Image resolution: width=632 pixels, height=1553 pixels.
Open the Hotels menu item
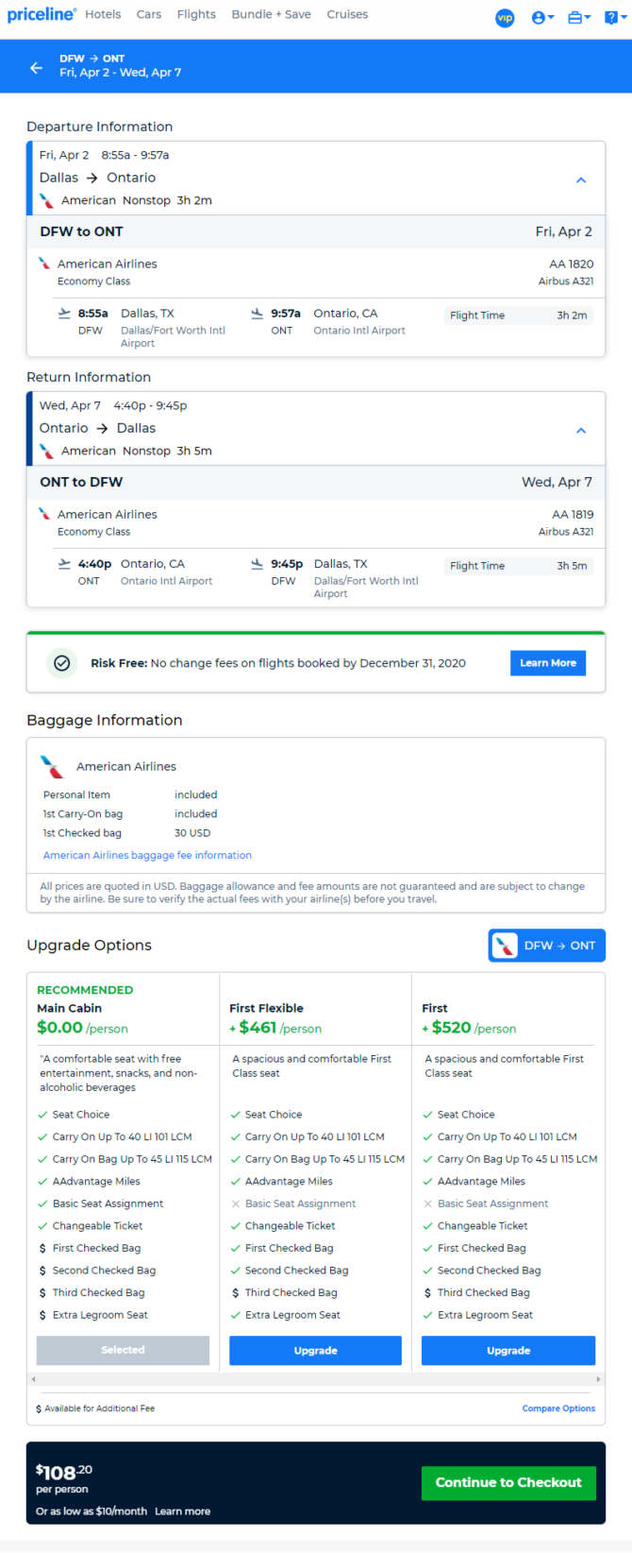(x=103, y=14)
